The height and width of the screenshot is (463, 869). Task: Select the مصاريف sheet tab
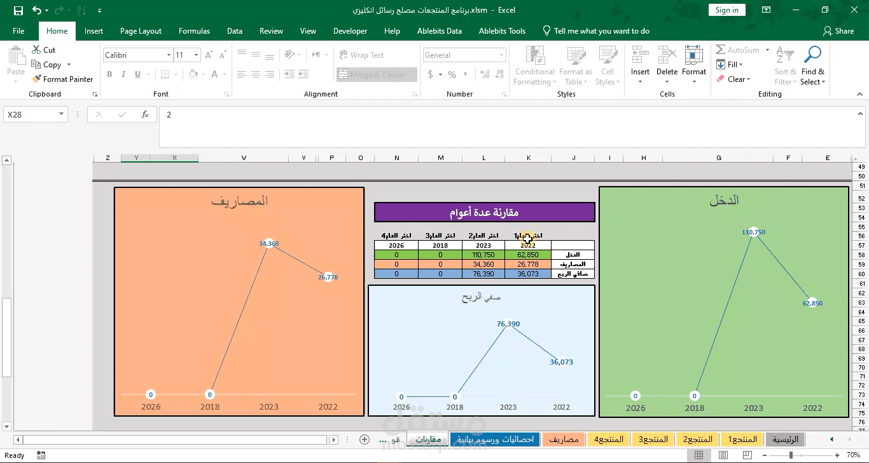click(x=564, y=439)
